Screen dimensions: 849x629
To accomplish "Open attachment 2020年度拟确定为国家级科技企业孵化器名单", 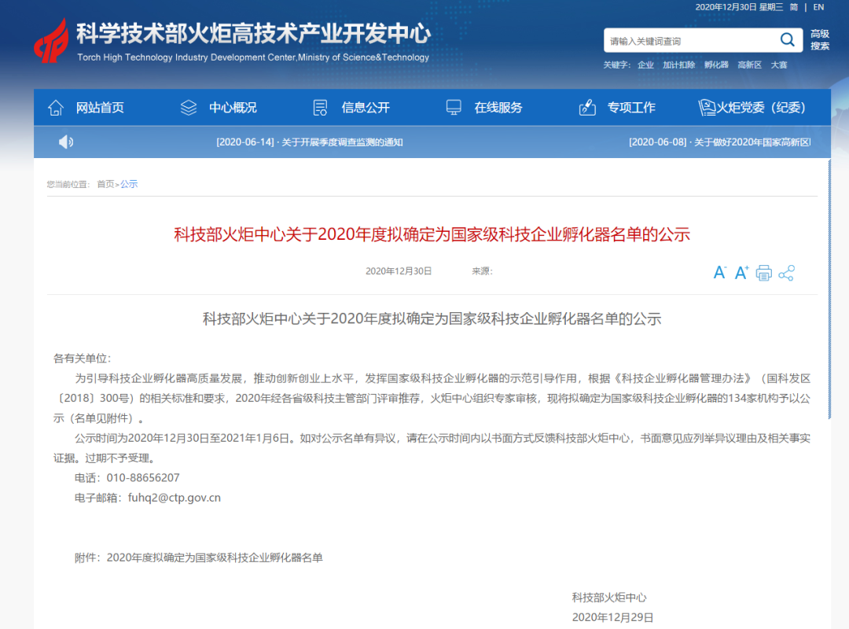I will (x=215, y=557).
